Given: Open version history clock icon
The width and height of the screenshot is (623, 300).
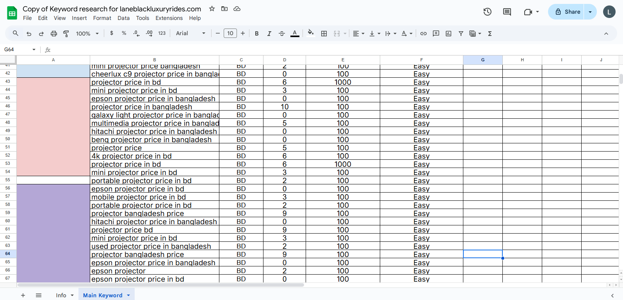Looking at the screenshot, I should coord(487,12).
